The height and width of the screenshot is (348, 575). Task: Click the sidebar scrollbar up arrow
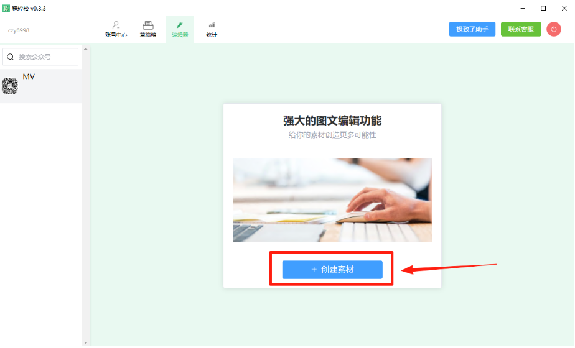coord(86,48)
